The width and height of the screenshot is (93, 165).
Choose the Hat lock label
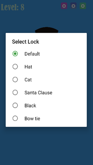tap(28, 67)
